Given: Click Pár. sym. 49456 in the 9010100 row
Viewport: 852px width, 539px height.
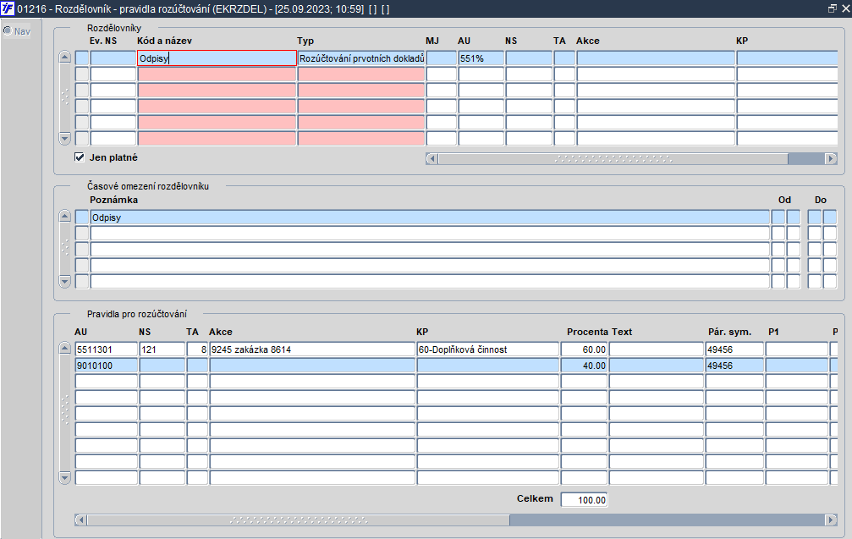Looking at the screenshot, I should (734, 366).
